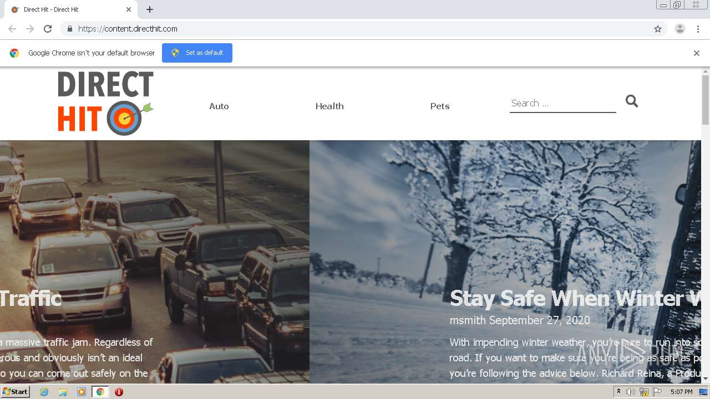710x399 pixels.
Task: Open the Traffic article headline
Action: [x=31, y=299]
